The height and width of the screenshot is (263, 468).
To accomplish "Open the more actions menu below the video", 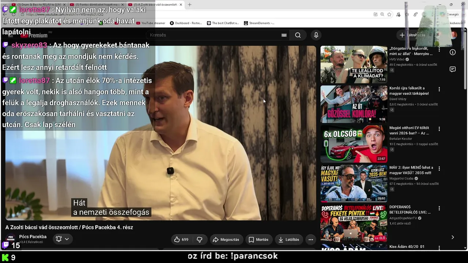I will tap(311, 240).
